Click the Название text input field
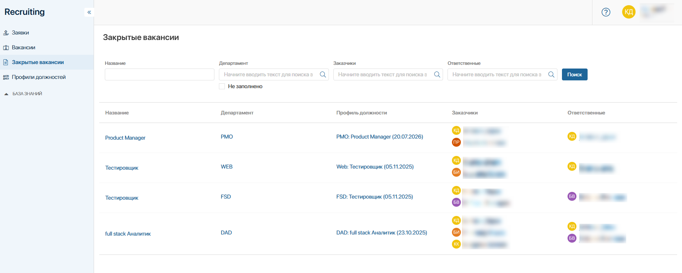This screenshot has width=682, height=273. coord(159,74)
